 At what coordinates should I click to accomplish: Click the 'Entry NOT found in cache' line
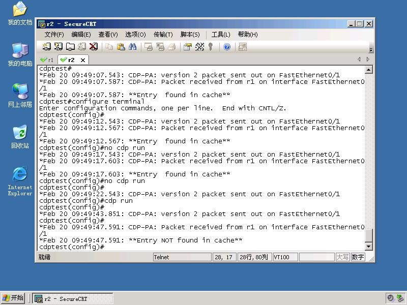pos(141,240)
